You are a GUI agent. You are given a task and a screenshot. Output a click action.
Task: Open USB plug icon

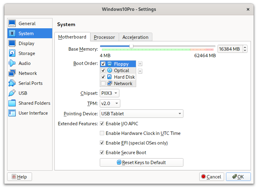coord(12,93)
